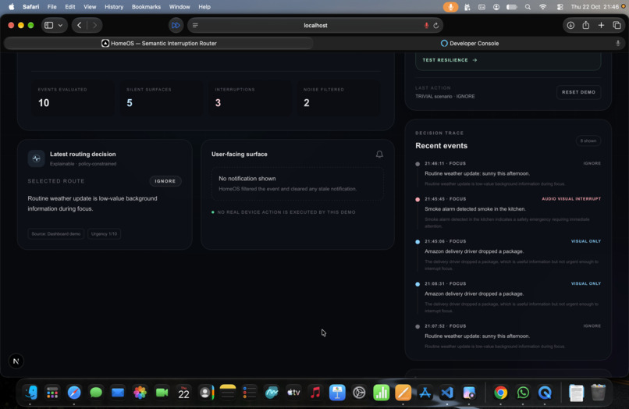Open Mail from the dock
Image resolution: width=629 pixels, height=409 pixels.
click(118, 393)
